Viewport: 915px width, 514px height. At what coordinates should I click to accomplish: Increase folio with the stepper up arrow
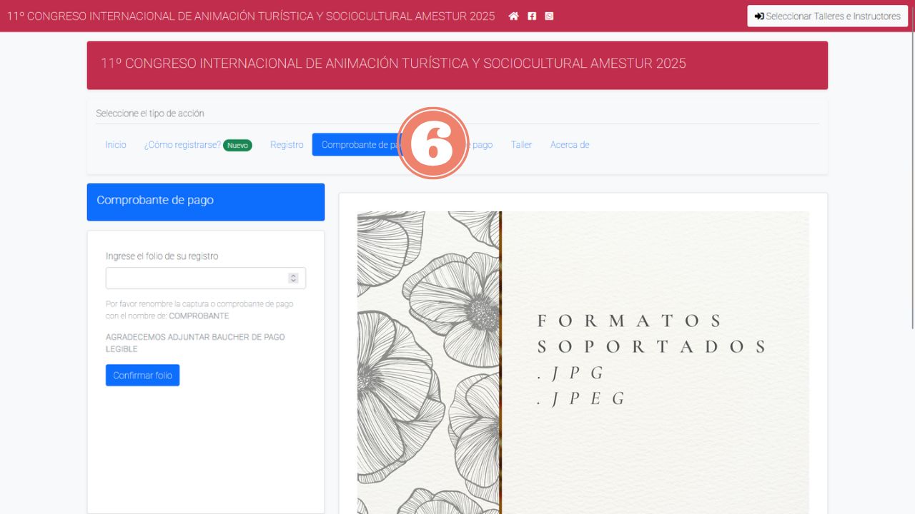(293, 276)
